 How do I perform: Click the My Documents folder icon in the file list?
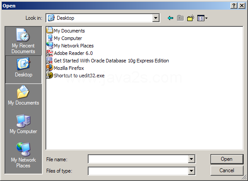(50, 30)
